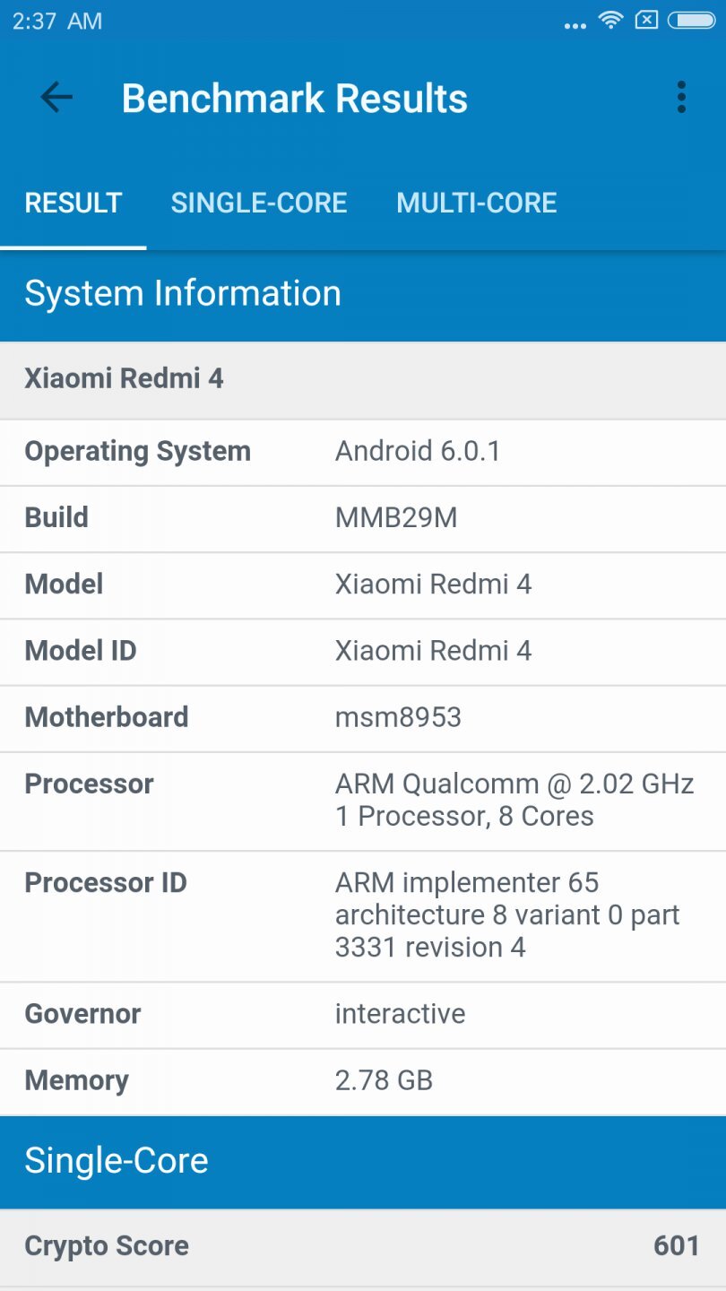Tap the battery indicator icon
The height and width of the screenshot is (1291, 726).
pyautogui.click(x=690, y=20)
